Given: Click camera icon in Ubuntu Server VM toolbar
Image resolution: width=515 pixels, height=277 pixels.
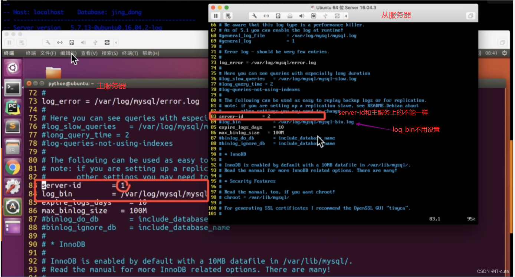Looking at the screenshot, I should [x=314, y=16].
